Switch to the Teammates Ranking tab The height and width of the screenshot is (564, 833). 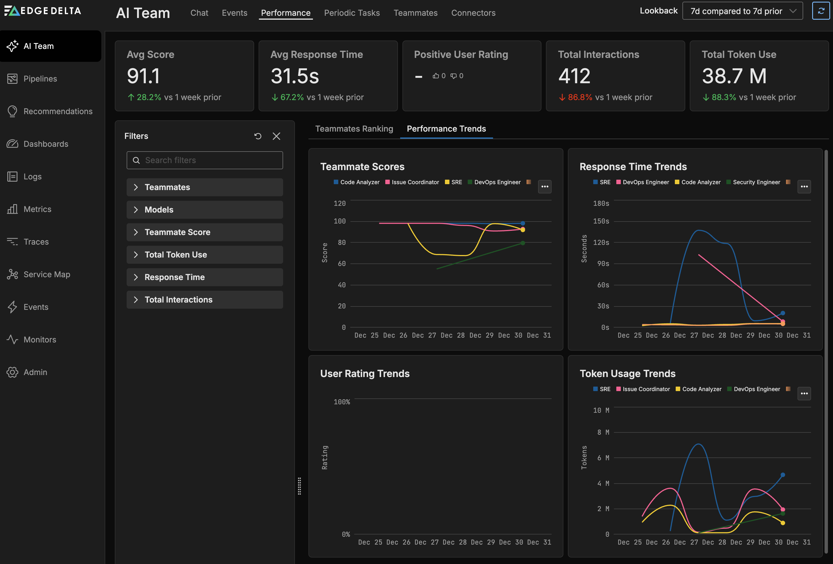(x=354, y=129)
